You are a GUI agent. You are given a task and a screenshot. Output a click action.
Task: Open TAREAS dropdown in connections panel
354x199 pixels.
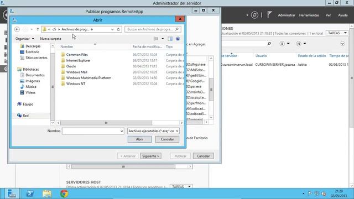tap(337, 33)
